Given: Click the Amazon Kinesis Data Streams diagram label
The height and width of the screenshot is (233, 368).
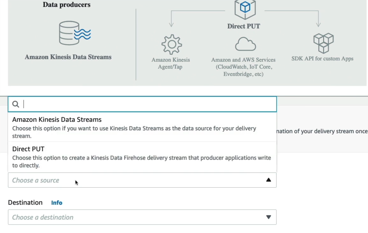Looking at the screenshot, I should [x=68, y=57].
